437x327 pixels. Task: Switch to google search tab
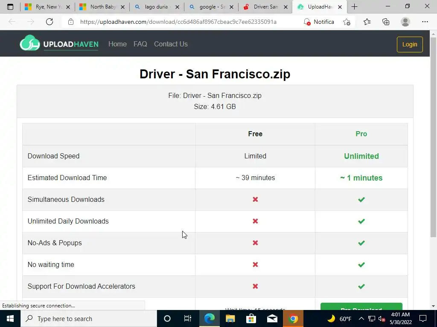(211, 7)
